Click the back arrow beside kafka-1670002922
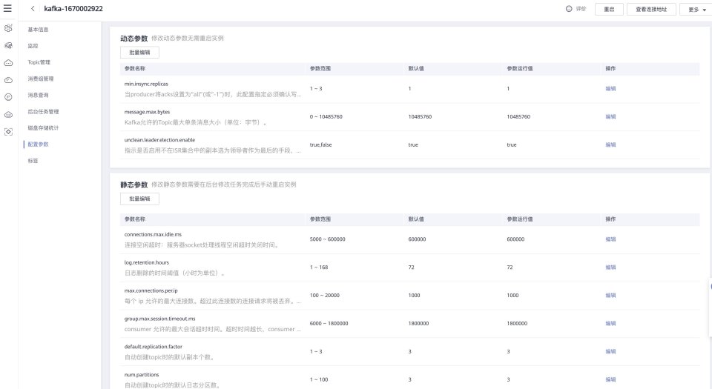Image resolution: width=712 pixels, height=389 pixels. pos(33,9)
